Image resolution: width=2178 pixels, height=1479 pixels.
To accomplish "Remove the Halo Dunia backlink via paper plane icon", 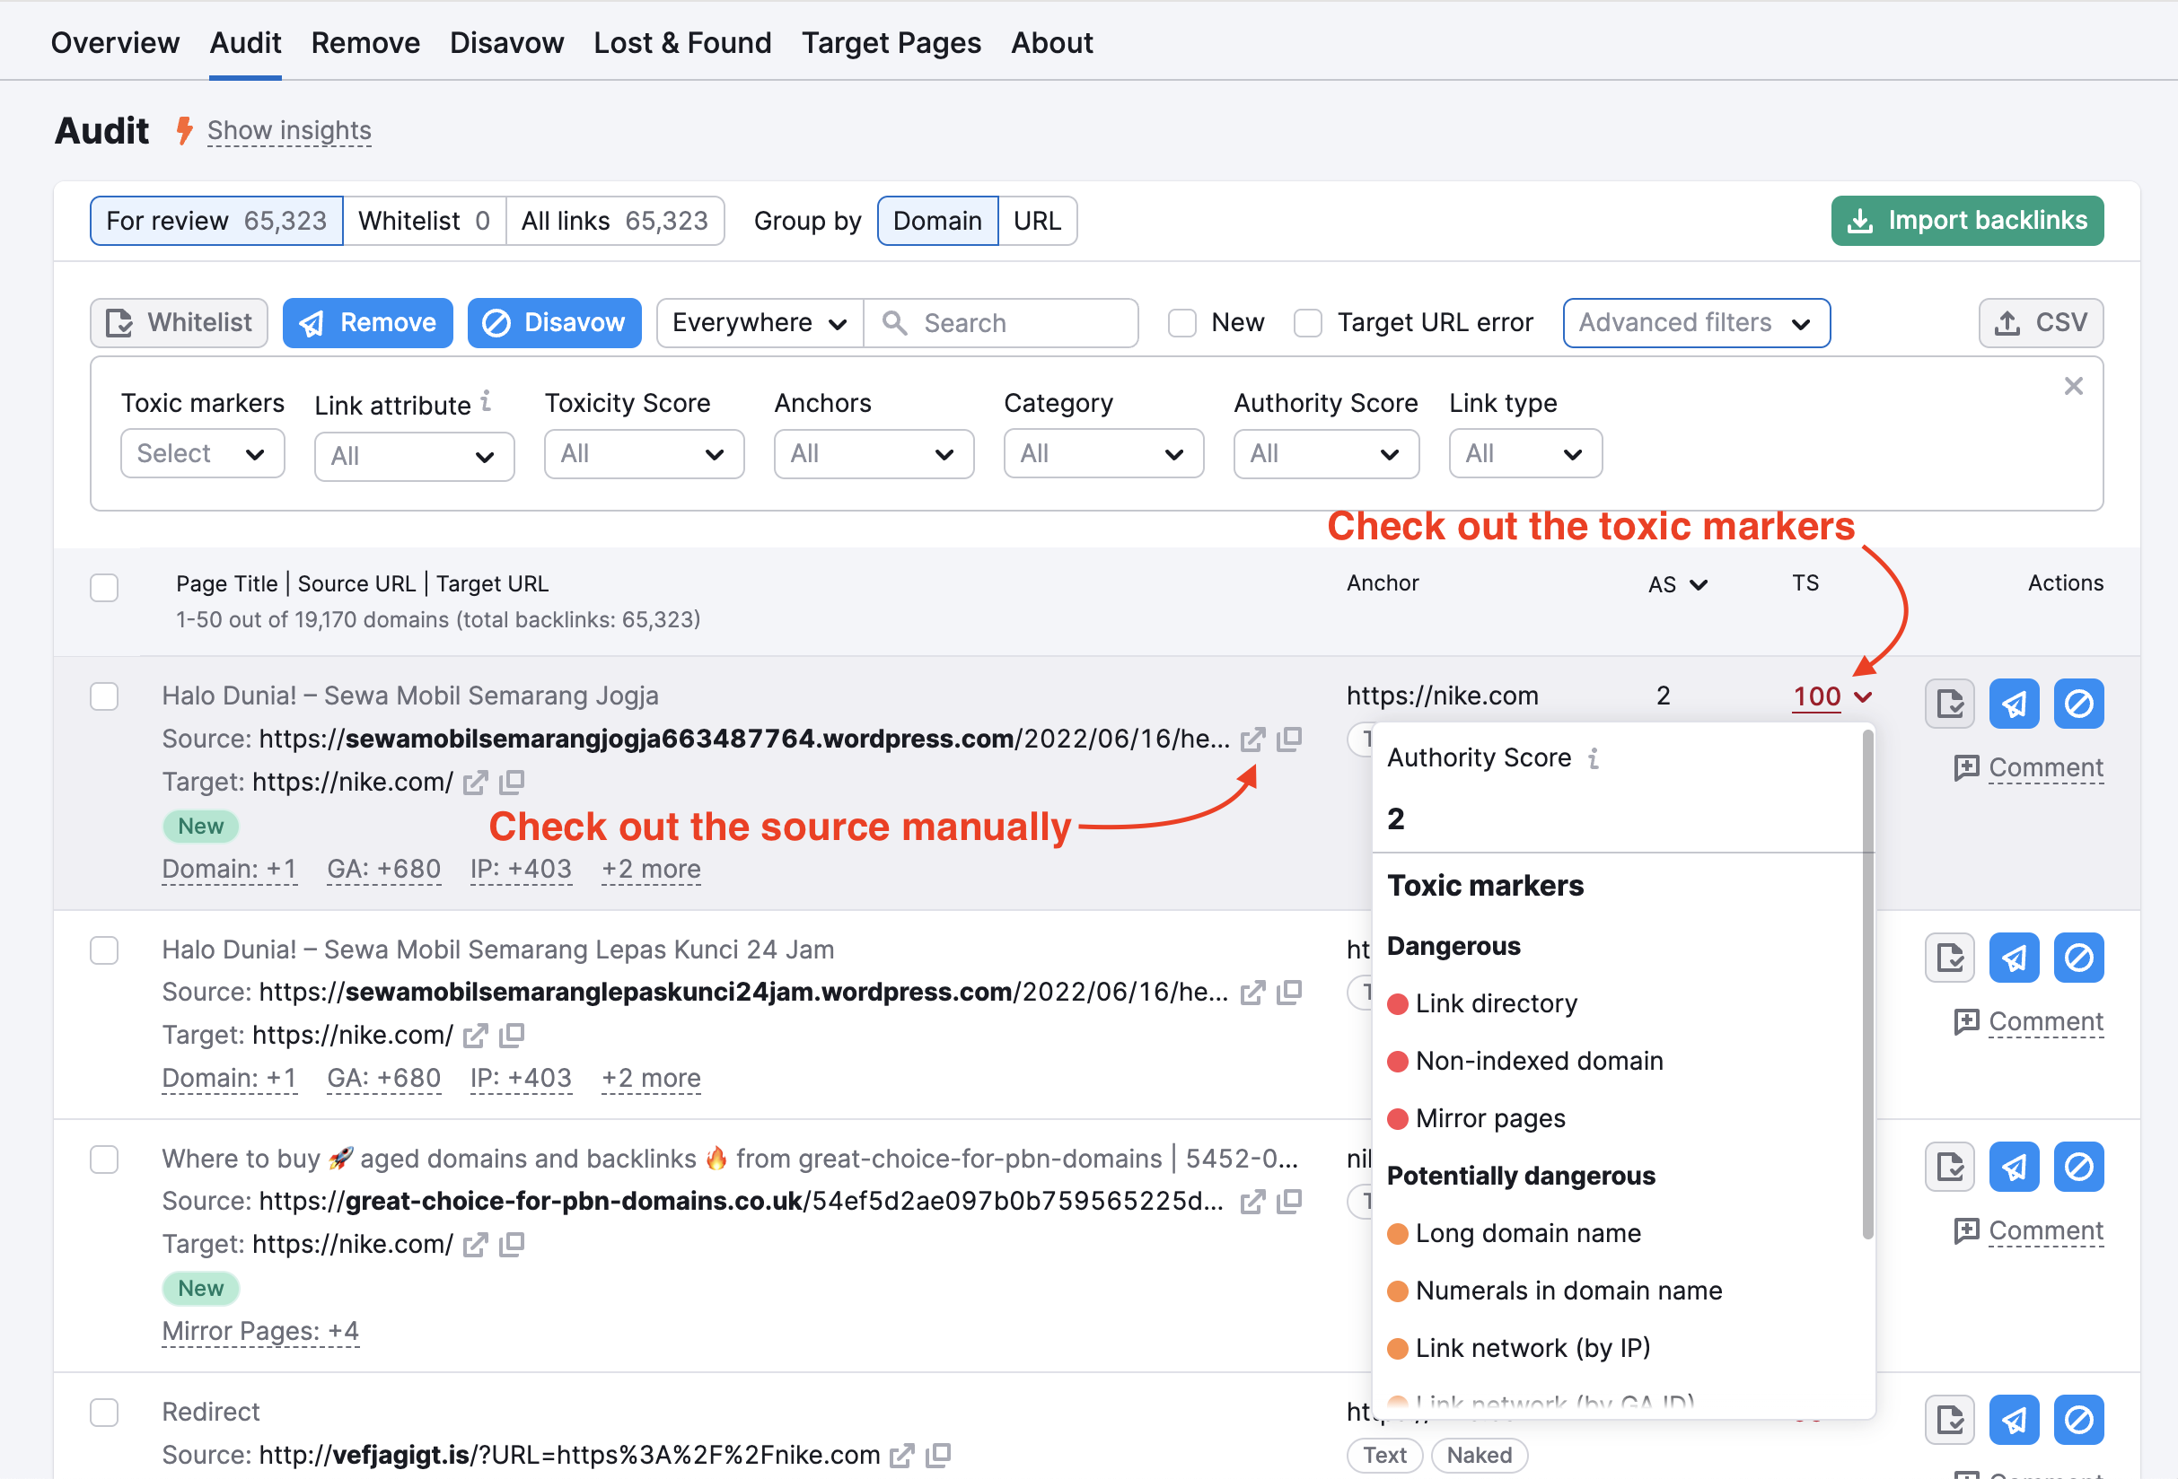I will pyautogui.click(x=2014, y=704).
